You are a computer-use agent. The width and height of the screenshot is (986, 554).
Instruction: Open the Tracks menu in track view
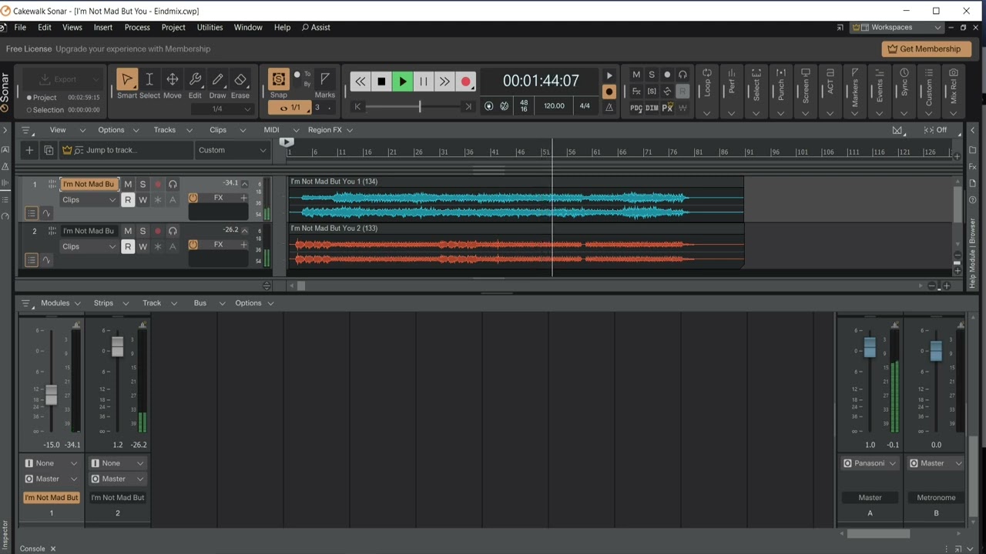pos(165,130)
